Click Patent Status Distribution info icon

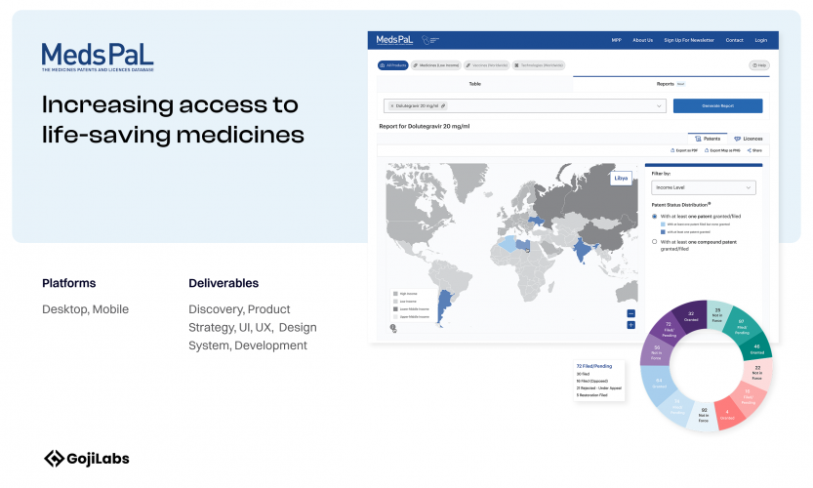710,204
